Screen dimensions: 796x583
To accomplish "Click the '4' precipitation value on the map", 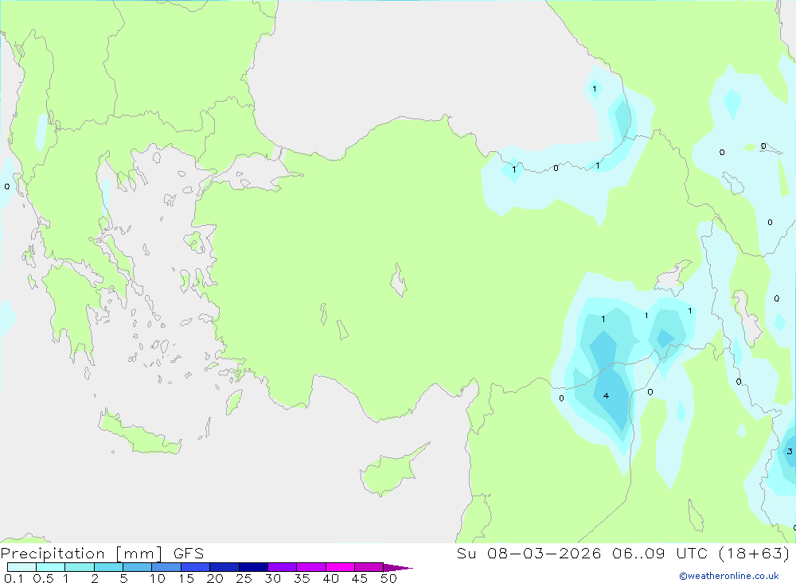I will tap(606, 396).
